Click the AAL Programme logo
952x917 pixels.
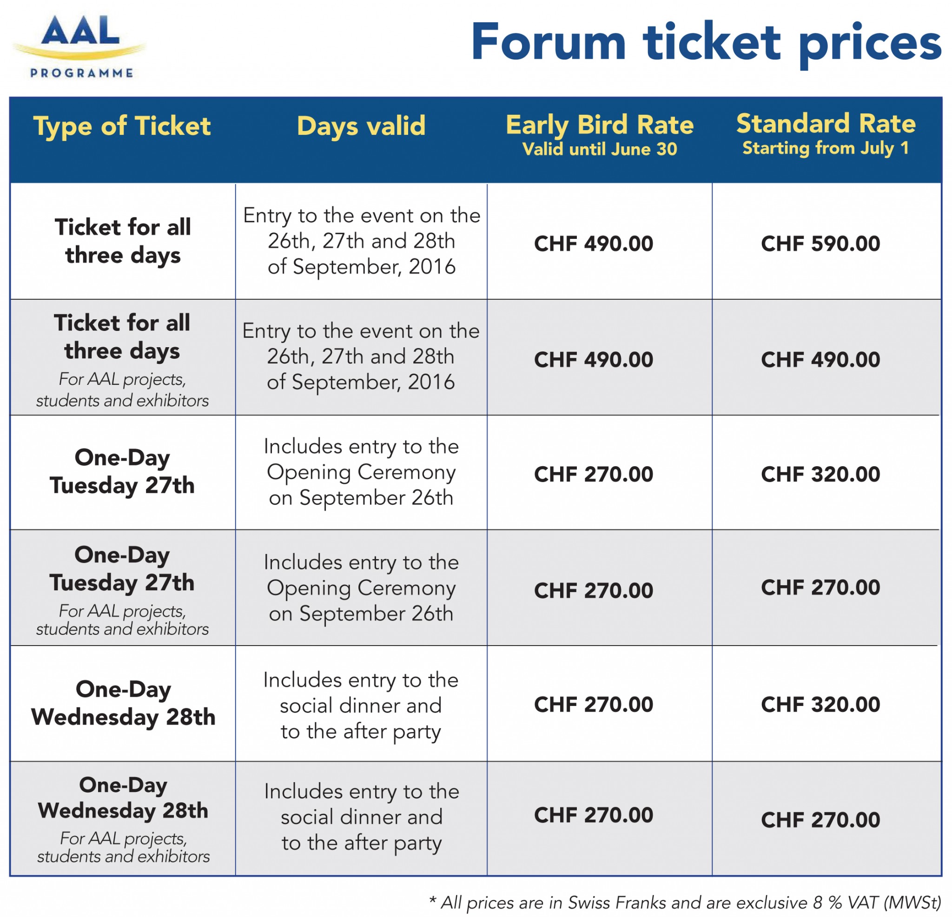tap(79, 46)
